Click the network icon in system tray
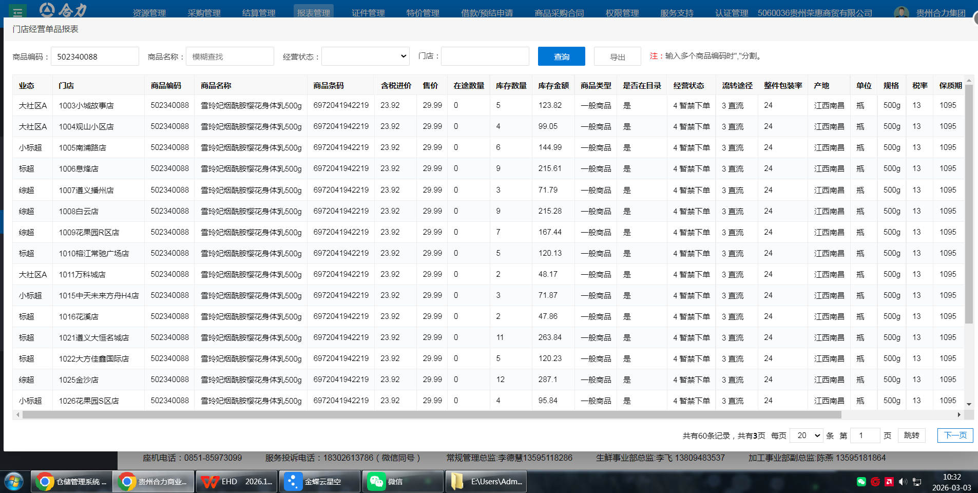 (x=917, y=482)
